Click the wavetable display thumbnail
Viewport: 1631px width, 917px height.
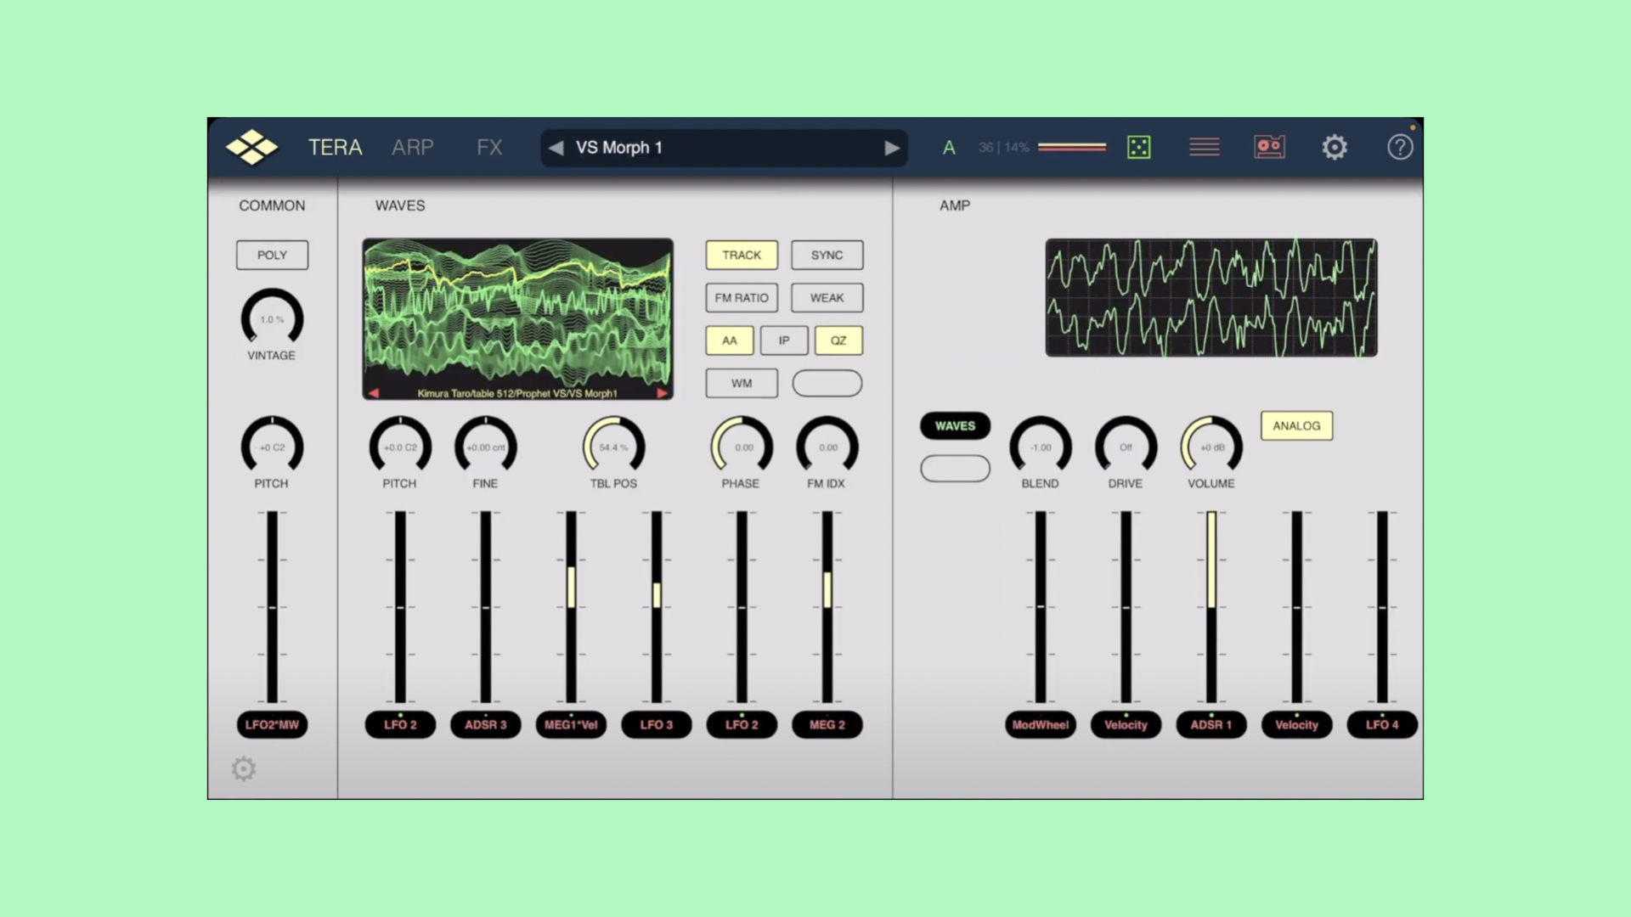click(x=517, y=319)
